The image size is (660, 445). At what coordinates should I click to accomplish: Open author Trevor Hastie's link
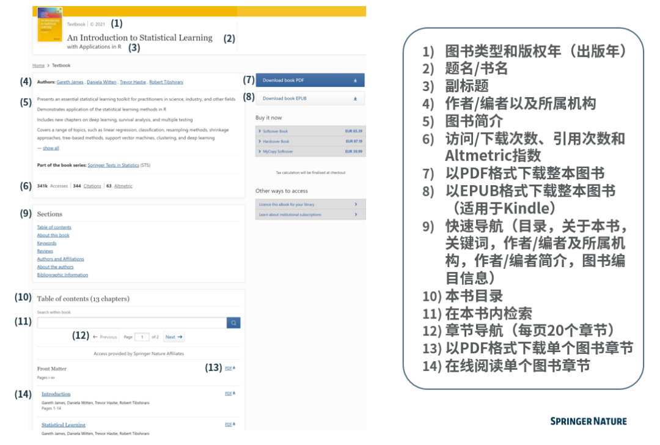[x=133, y=82]
